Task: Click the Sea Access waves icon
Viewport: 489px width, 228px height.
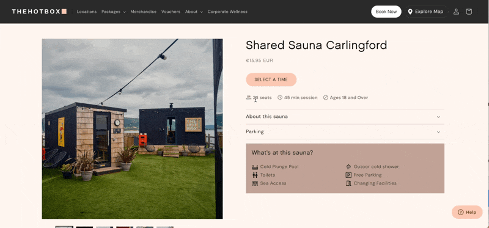Action: pos(255,183)
